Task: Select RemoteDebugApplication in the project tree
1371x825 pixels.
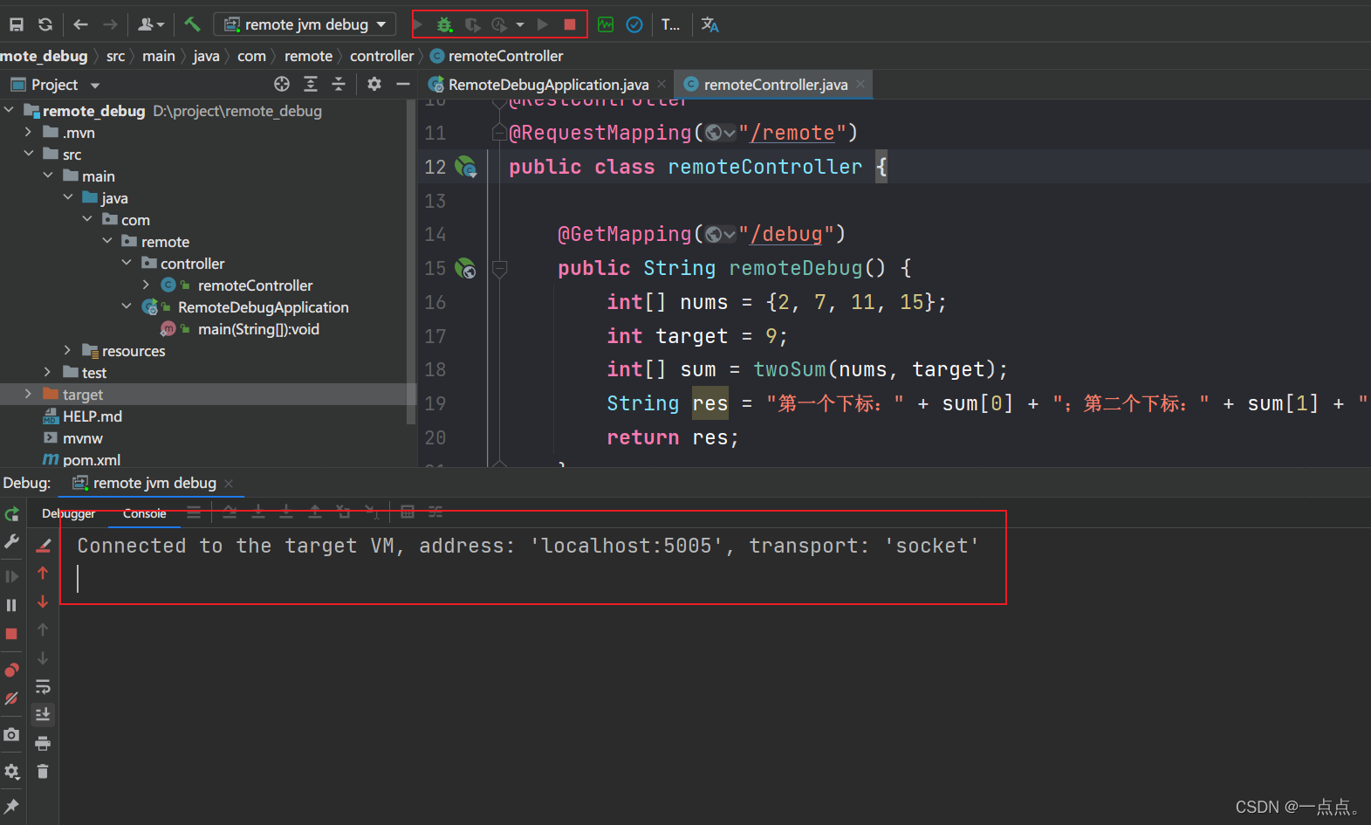Action: click(x=263, y=307)
